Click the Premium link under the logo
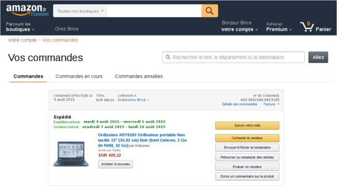Viewport: 337px width, 191px height. point(40,14)
